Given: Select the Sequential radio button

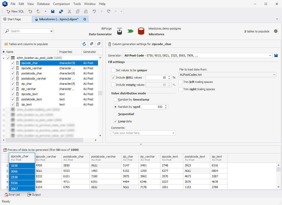Looking at the screenshot, I should coord(115,114).
